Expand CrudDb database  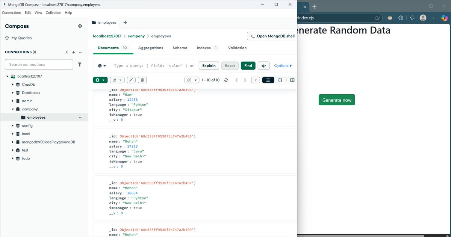12,85
